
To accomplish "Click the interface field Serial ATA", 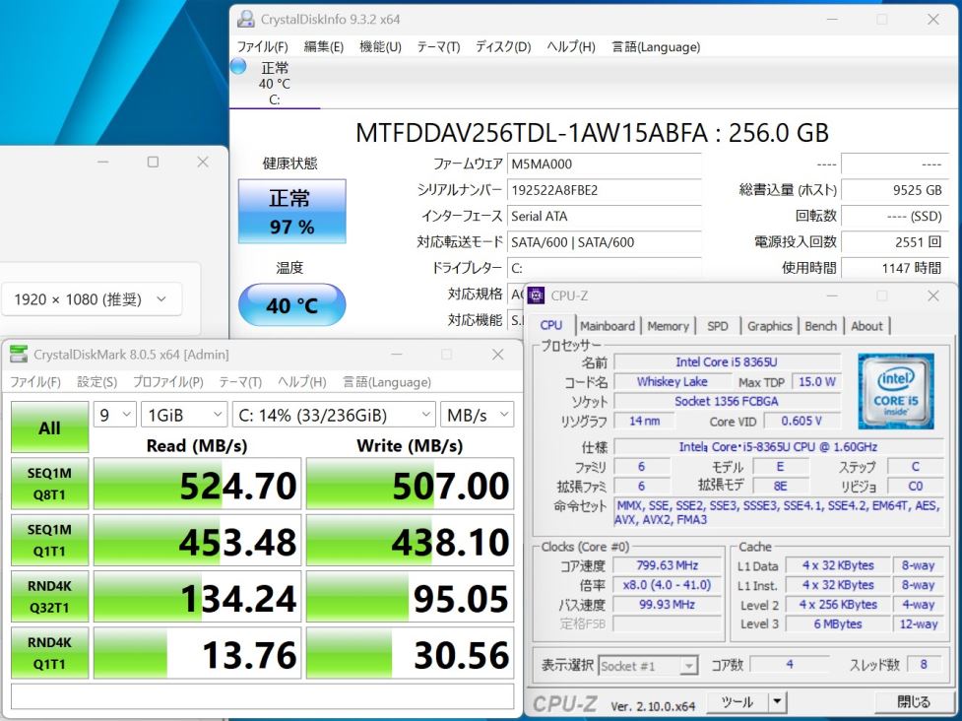I will (x=605, y=216).
